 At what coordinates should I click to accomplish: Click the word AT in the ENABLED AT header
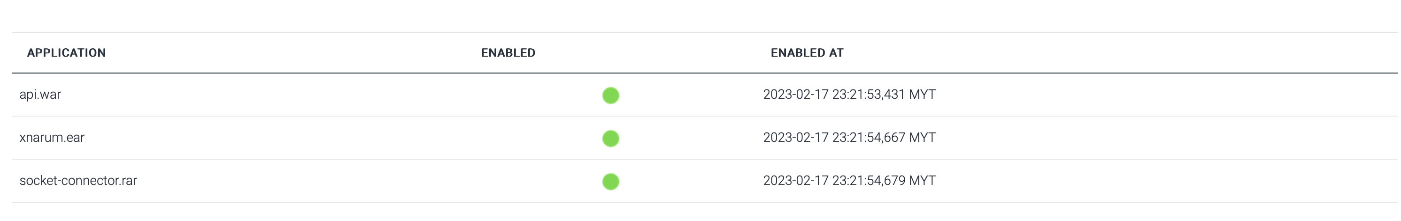[x=836, y=52]
